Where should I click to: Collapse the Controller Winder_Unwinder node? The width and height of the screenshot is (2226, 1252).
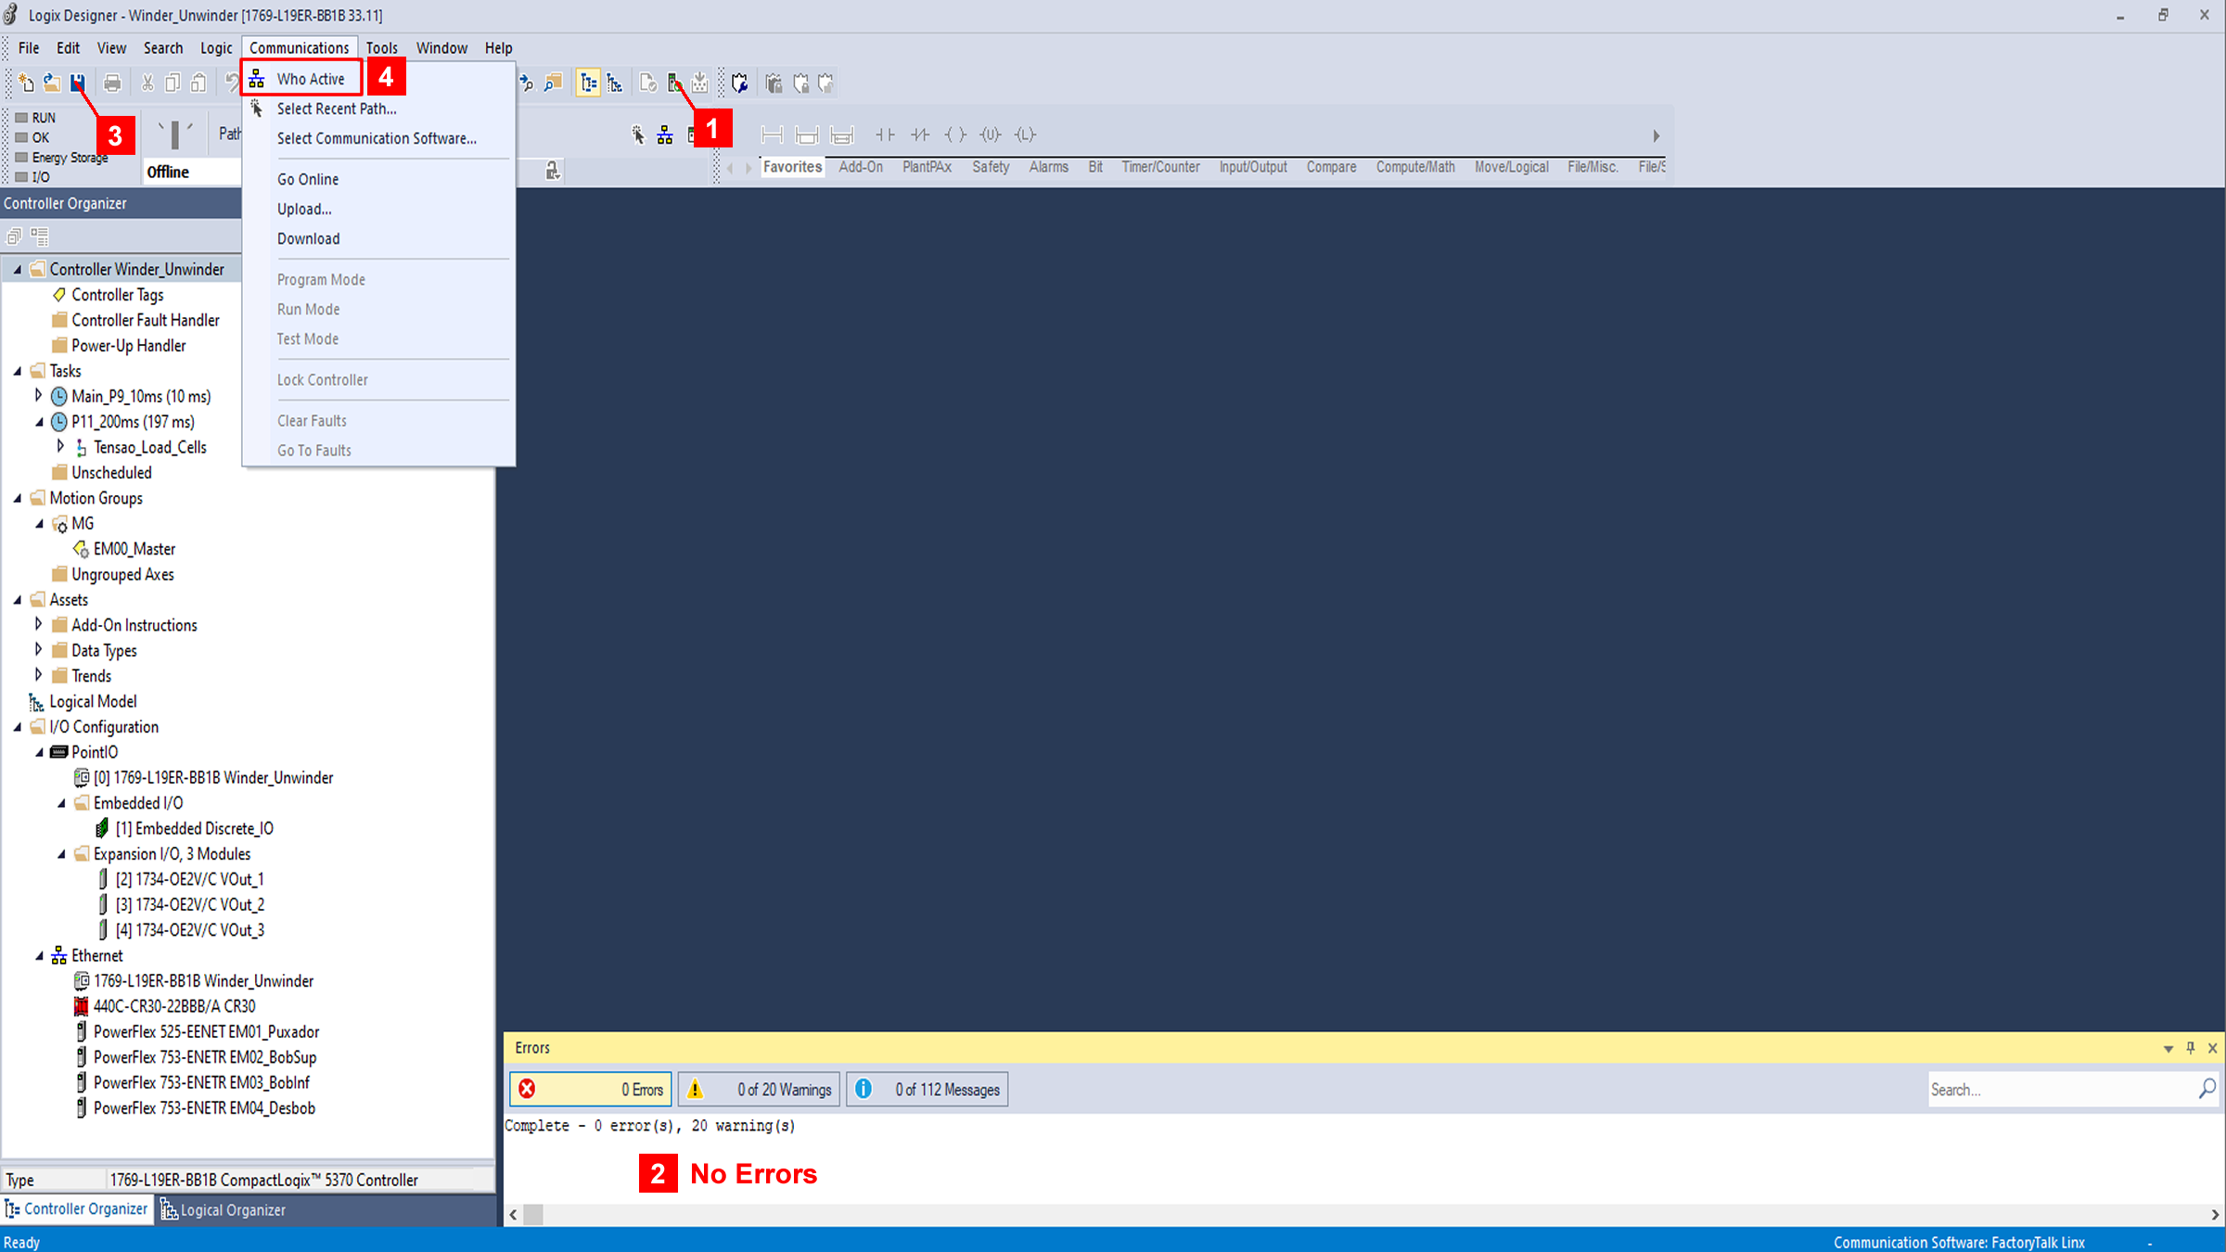coord(18,270)
